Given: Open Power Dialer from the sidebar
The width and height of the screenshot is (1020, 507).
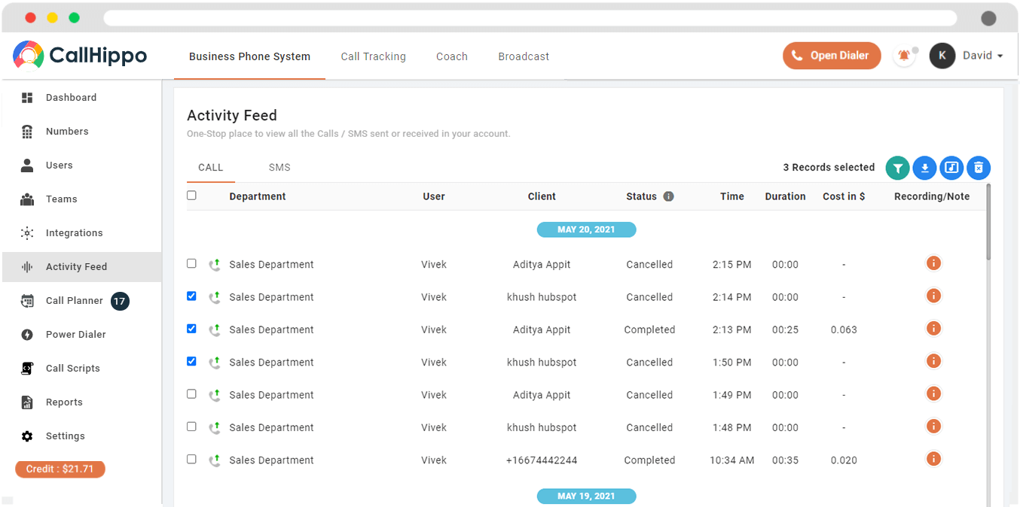Looking at the screenshot, I should (75, 335).
